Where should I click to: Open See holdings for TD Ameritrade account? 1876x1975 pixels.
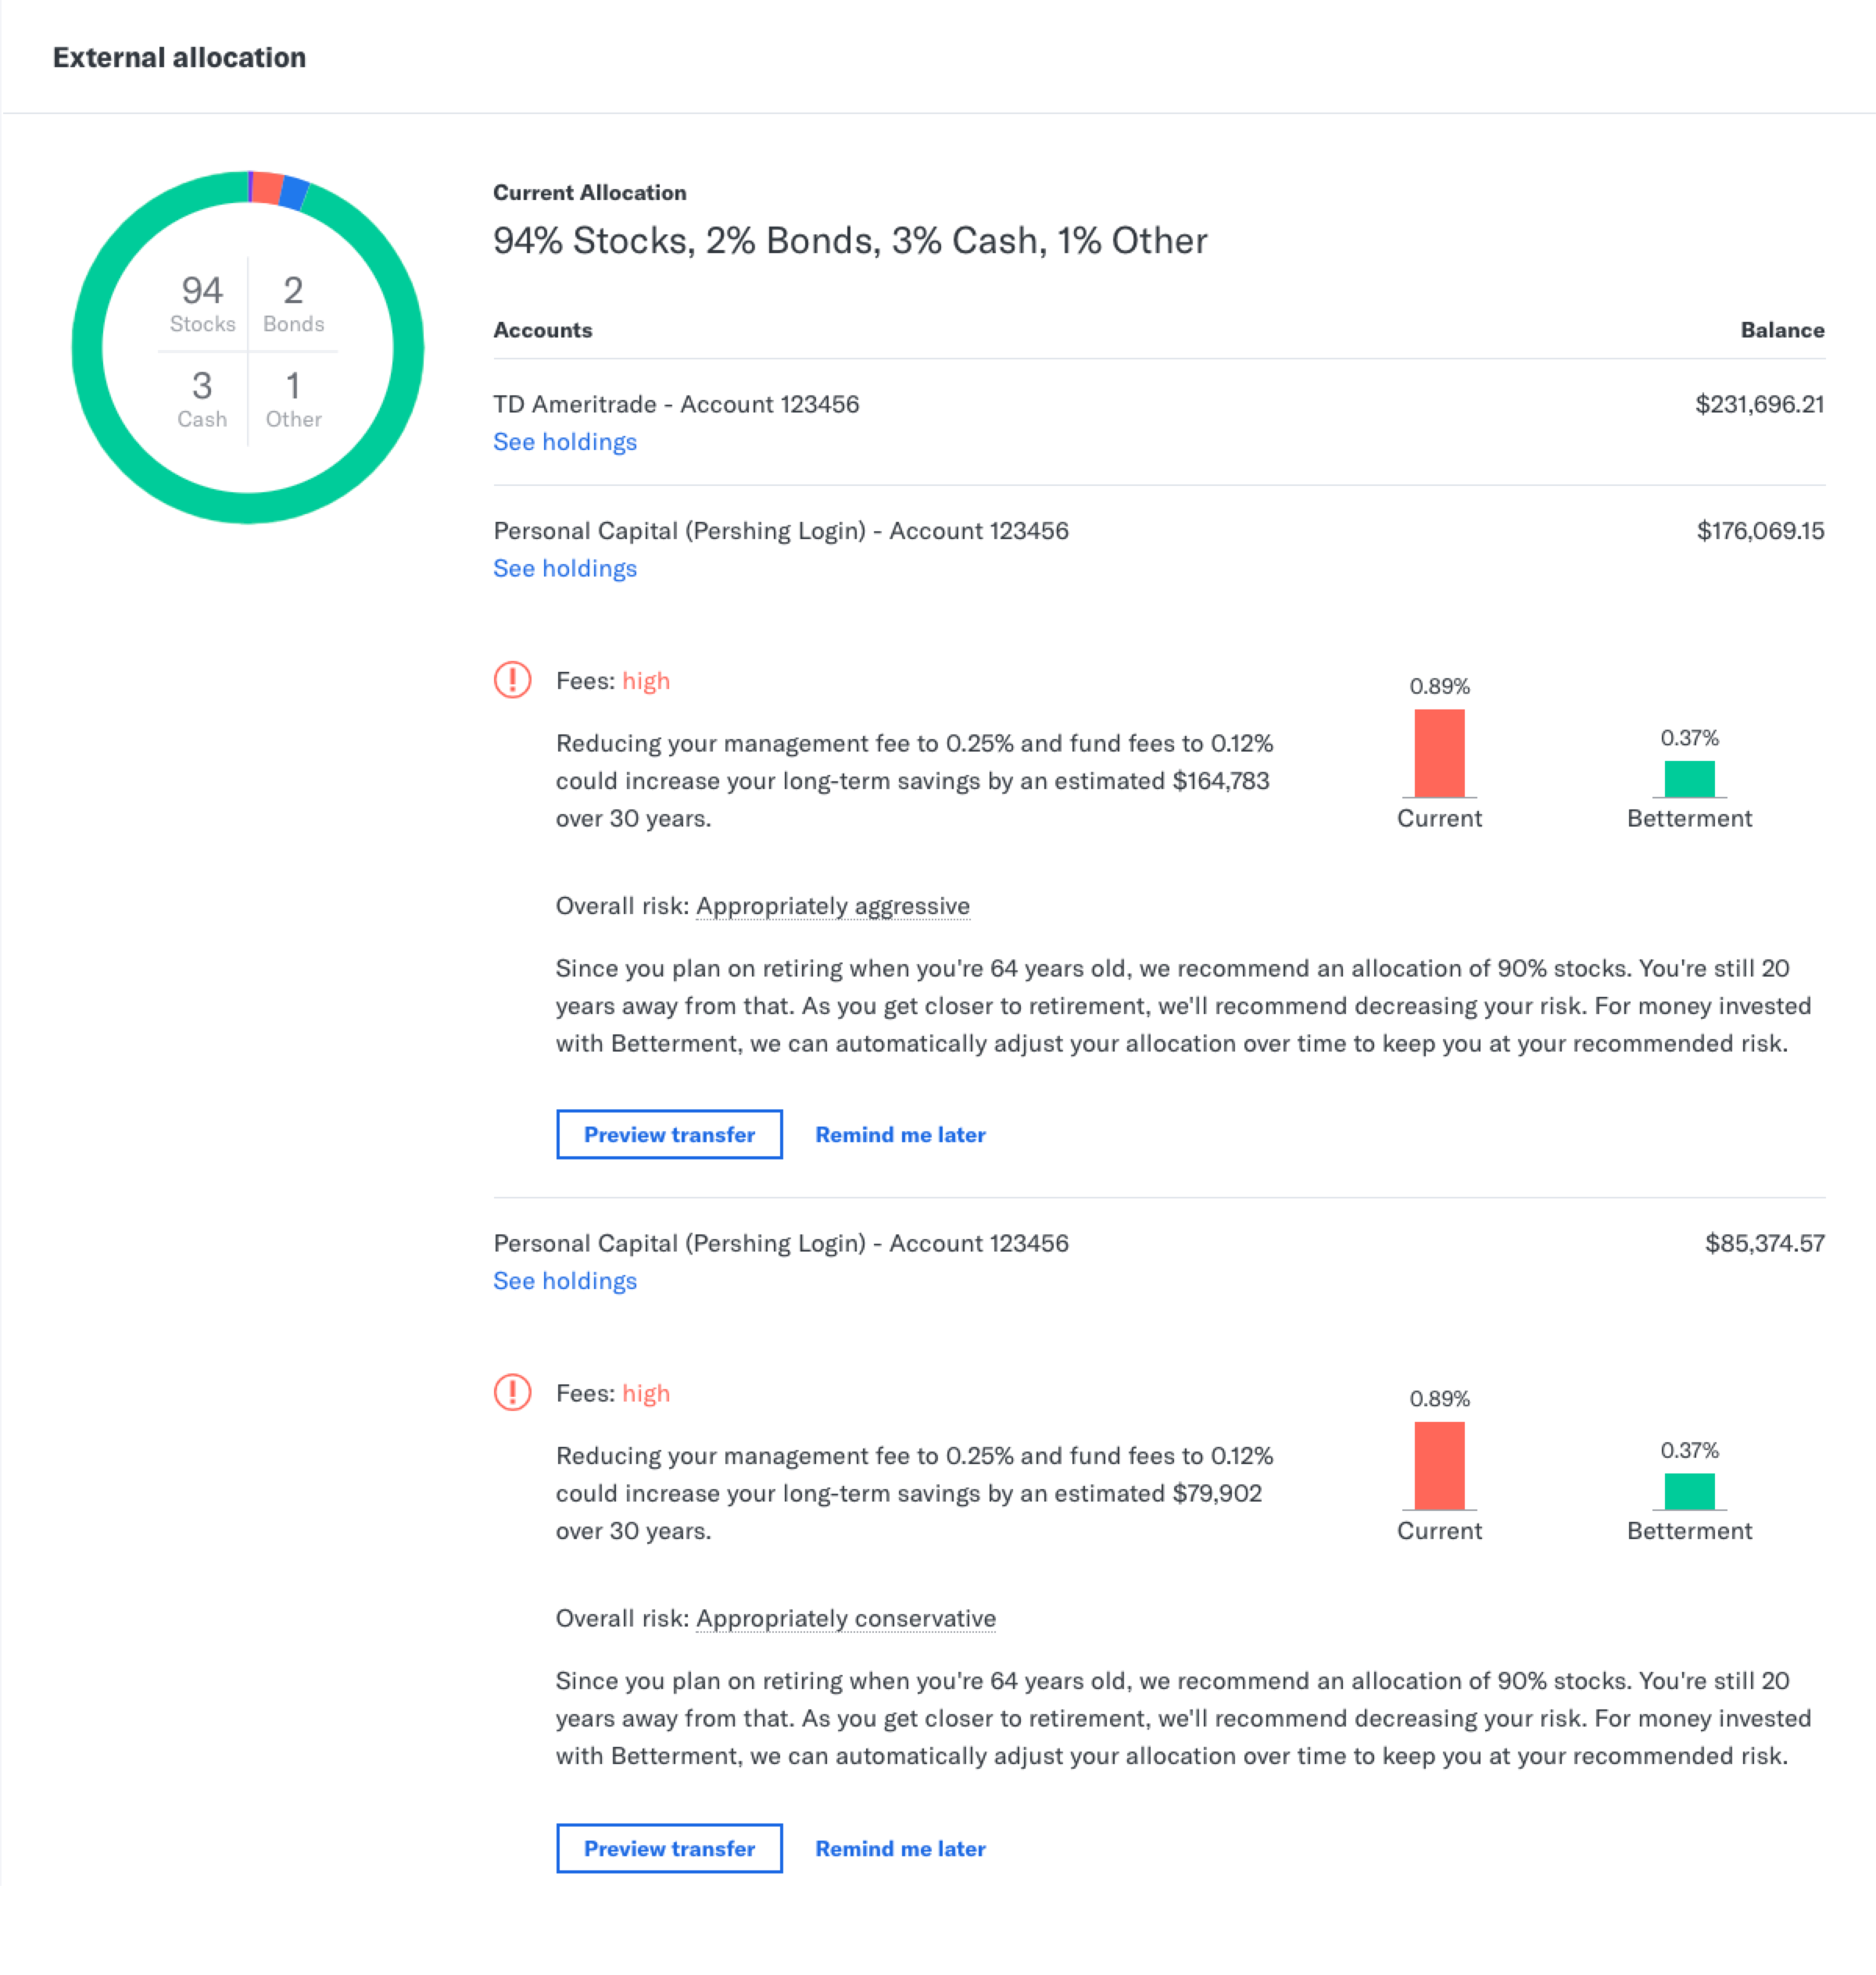(x=565, y=441)
